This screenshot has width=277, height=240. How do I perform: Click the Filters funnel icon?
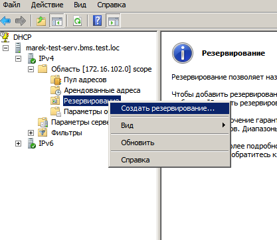(x=43, y=133)
